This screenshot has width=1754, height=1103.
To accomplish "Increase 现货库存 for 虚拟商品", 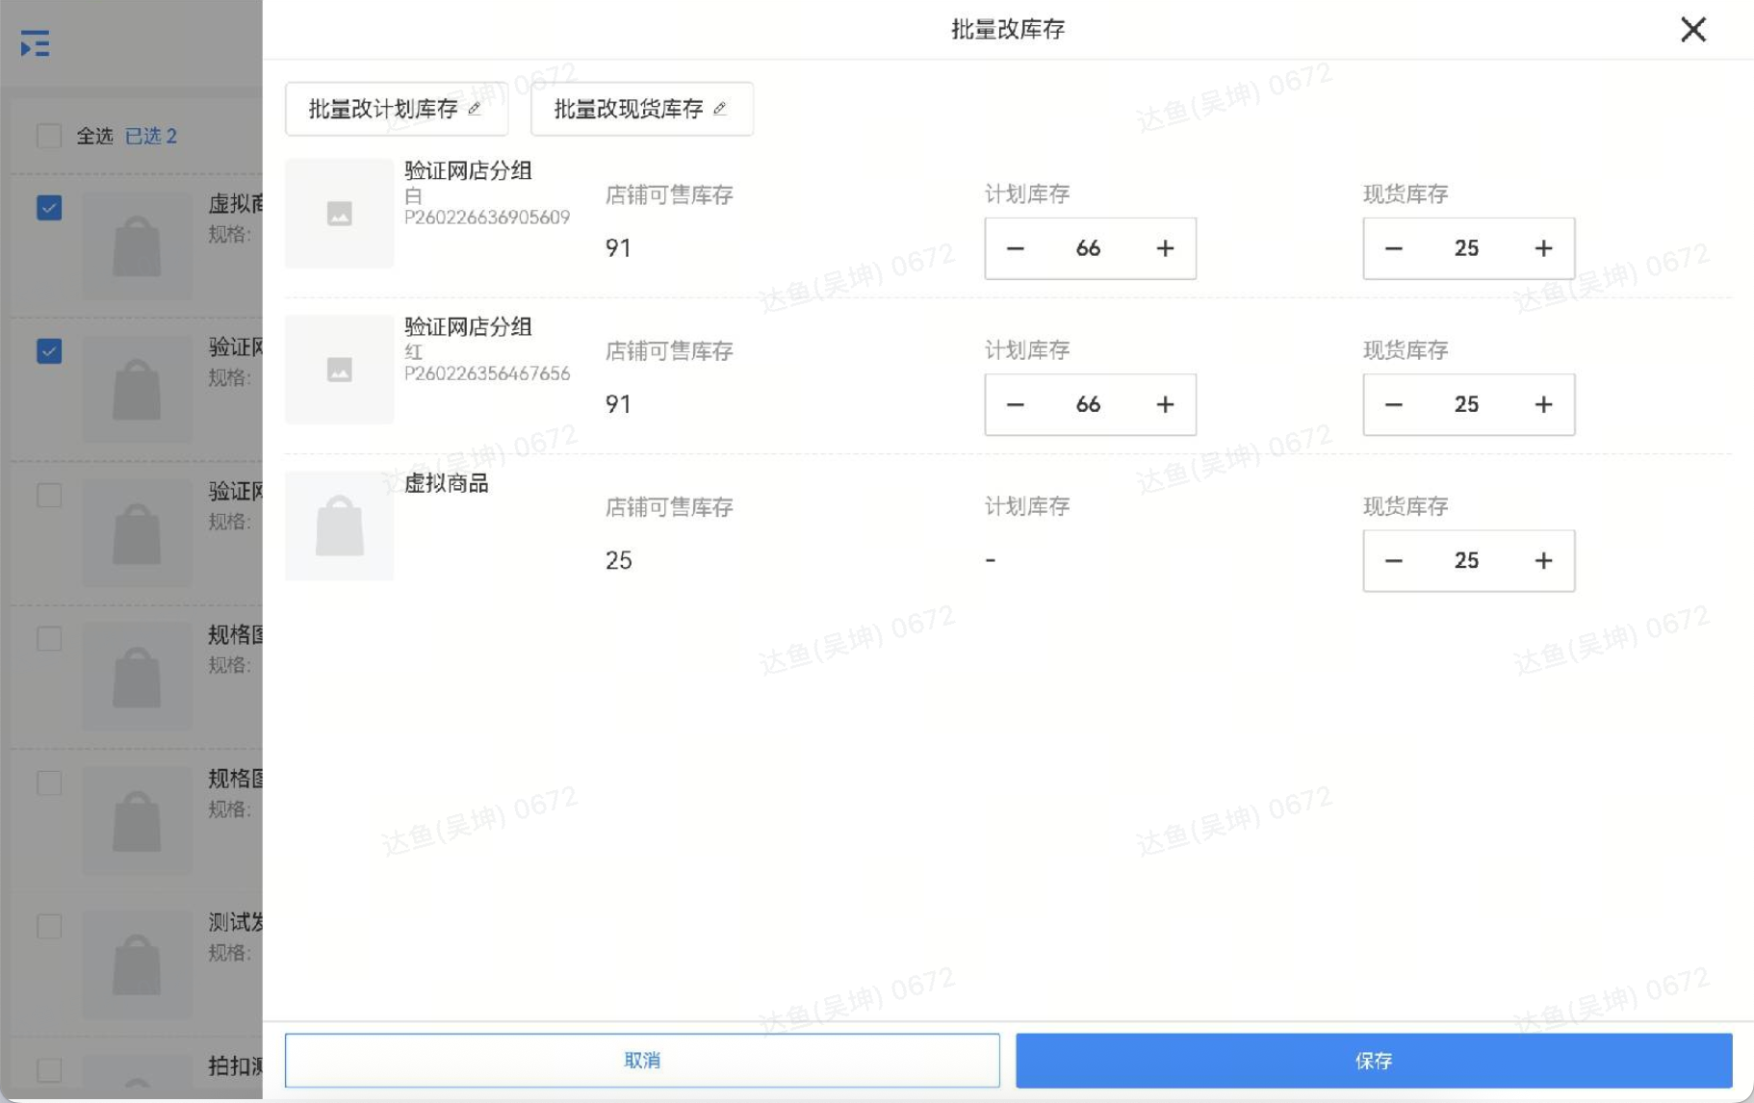I will pos(1543,560).
